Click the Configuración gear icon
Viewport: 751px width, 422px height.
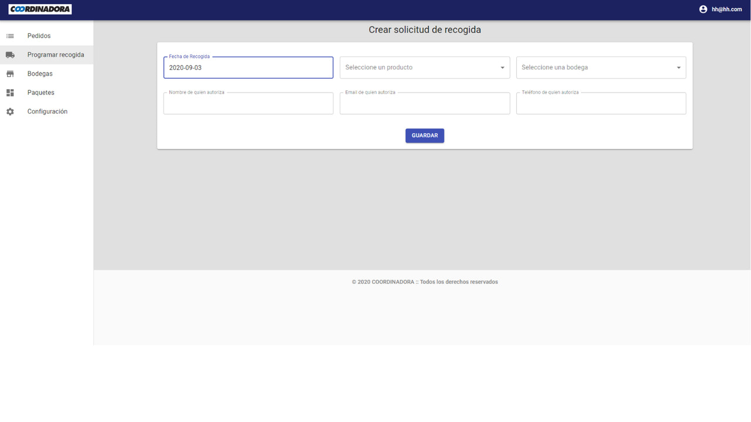tap(9, 111)
